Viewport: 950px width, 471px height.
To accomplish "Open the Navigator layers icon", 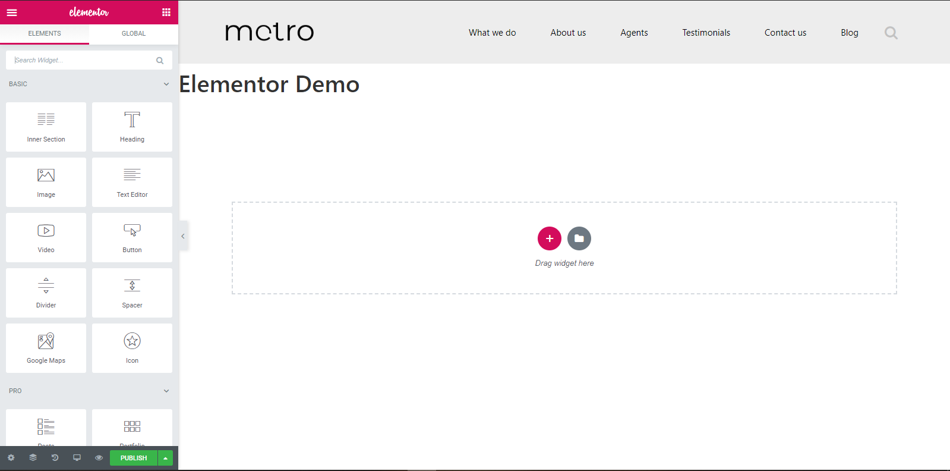I will coord(33,458).
